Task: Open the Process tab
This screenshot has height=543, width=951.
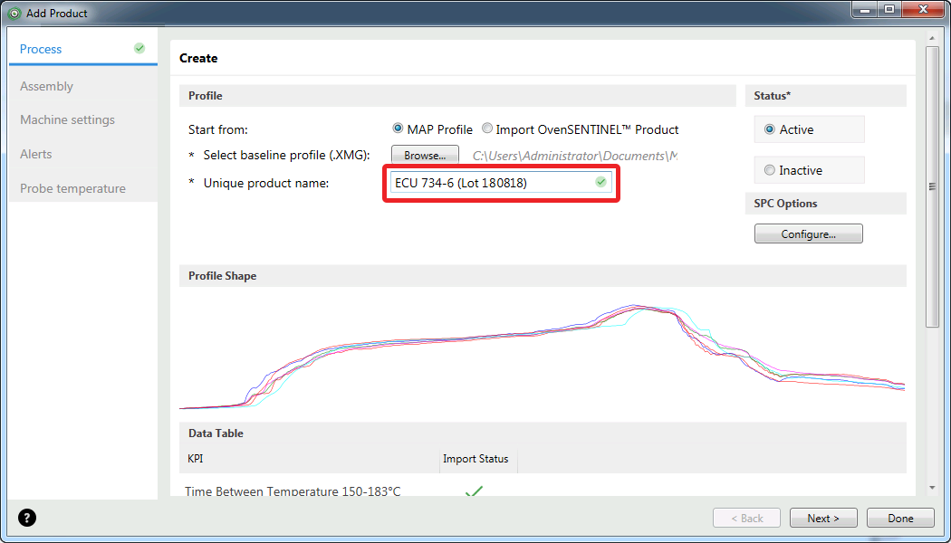Action: (83, 49)
